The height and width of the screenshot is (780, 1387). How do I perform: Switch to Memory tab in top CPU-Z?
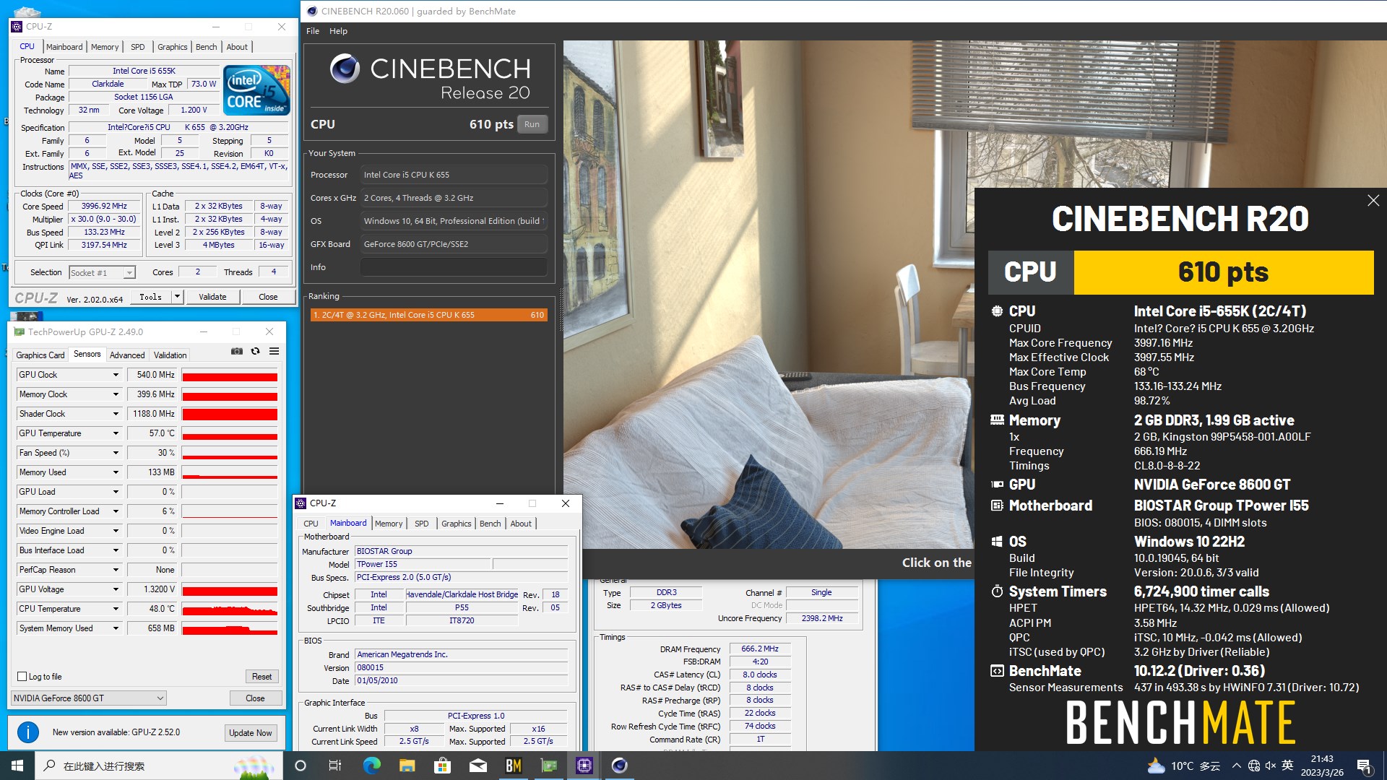pyautogui.click(x=105, y=47)
